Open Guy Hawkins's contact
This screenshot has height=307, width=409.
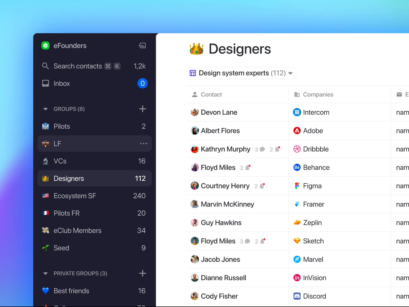[x=221, y=223]
